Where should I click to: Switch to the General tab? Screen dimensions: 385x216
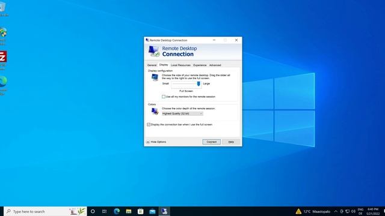point(152,65)
